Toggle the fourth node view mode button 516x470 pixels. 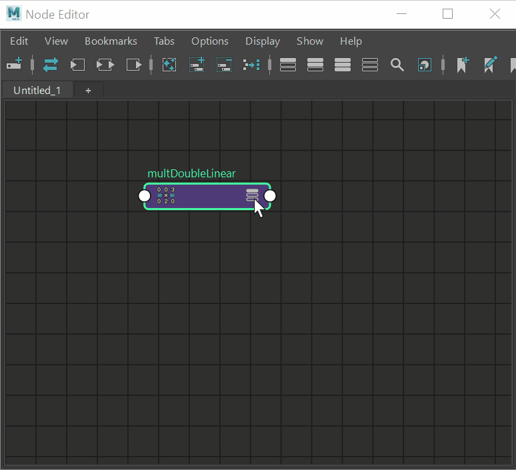click(x=370, y=65)
